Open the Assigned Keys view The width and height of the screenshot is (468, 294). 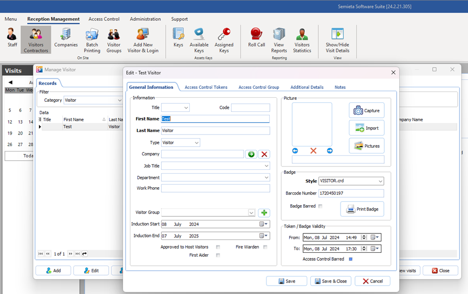coord(224,40)
